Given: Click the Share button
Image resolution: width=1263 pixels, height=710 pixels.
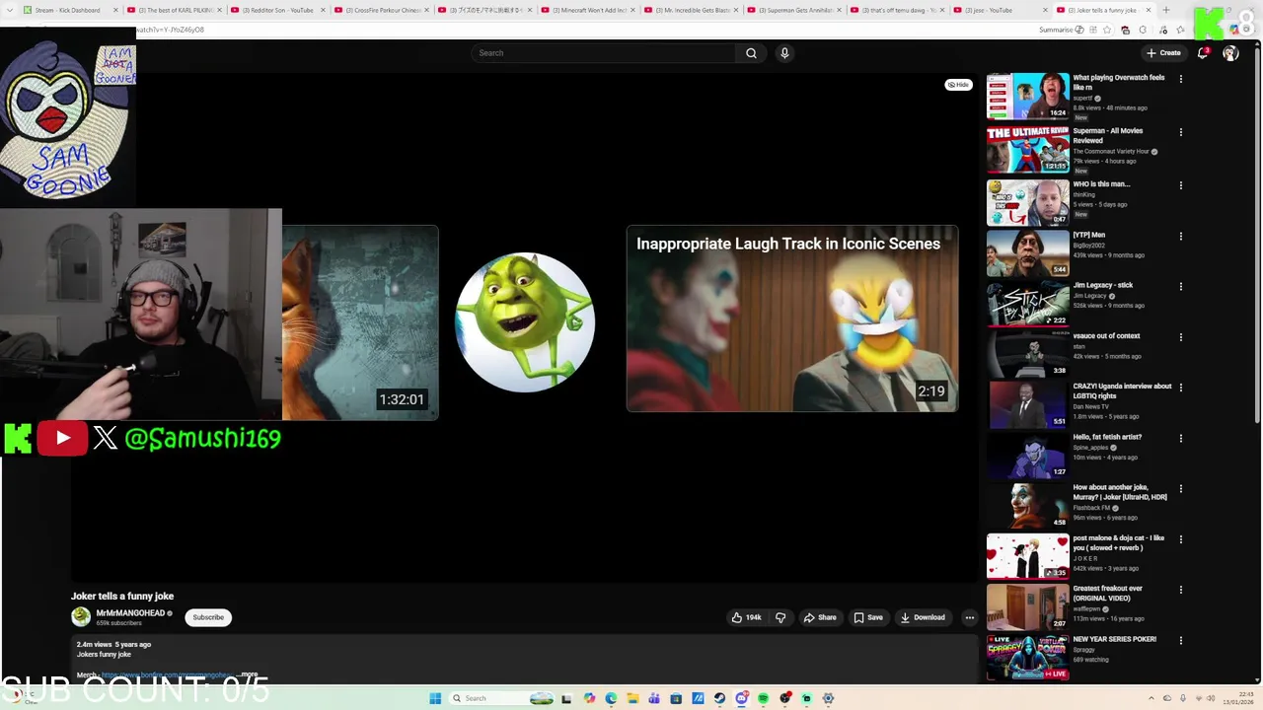Looking at the screenshot, I should click(x=820, y=617).
